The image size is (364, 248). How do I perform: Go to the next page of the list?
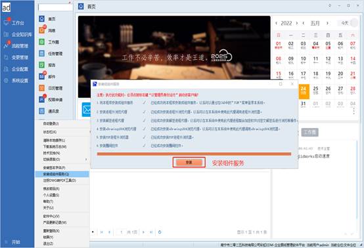point(143,232)
